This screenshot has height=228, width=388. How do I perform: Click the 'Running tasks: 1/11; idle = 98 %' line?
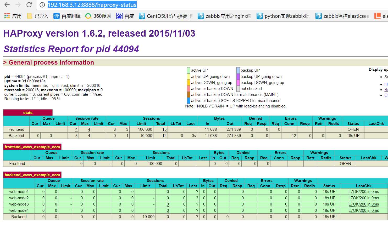(32, 99)
